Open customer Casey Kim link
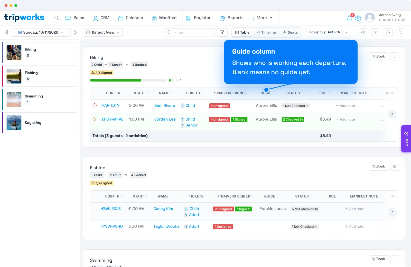Screen dimensions: 411x267 [163, 209]
